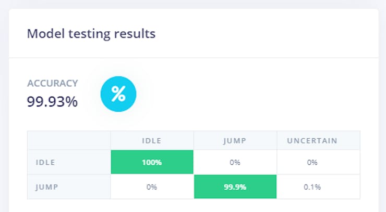Click the grey page background above the card
This screenshot has height=212, width=386.
pyautogui.click(x=193, y=4)
